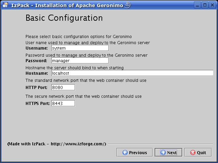Click the bold 'Password:' label
Image resolution: width=218 pixels, height=163 pixels.
point(36,61)
